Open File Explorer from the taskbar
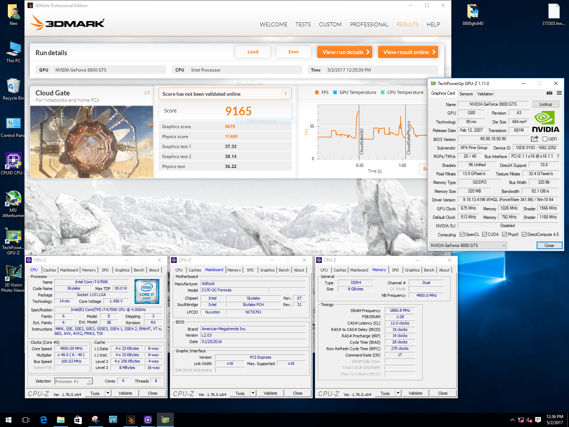Screen dimensions: 569x427 (x=61, y=420)
